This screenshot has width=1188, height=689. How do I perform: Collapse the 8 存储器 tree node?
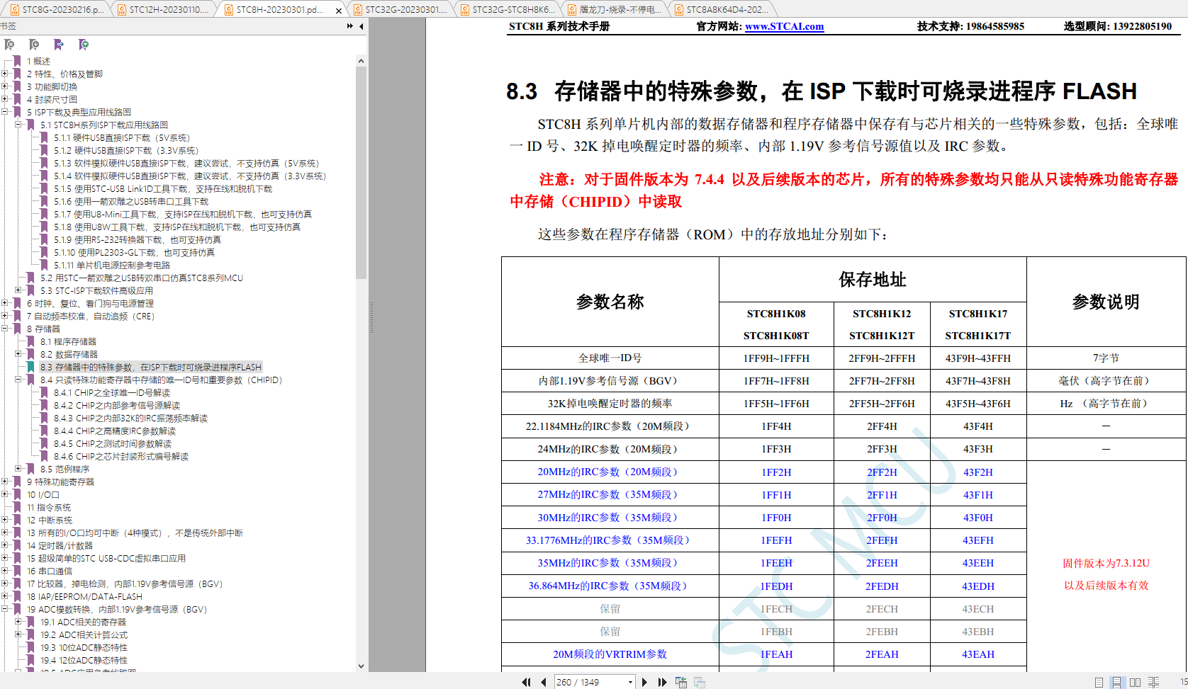click(x=5, y=329)
